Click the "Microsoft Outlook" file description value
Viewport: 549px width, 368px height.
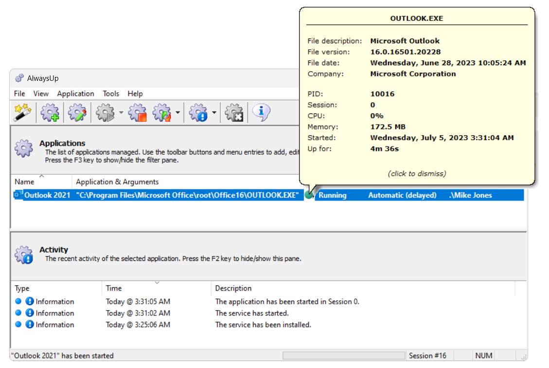point(405,41)
